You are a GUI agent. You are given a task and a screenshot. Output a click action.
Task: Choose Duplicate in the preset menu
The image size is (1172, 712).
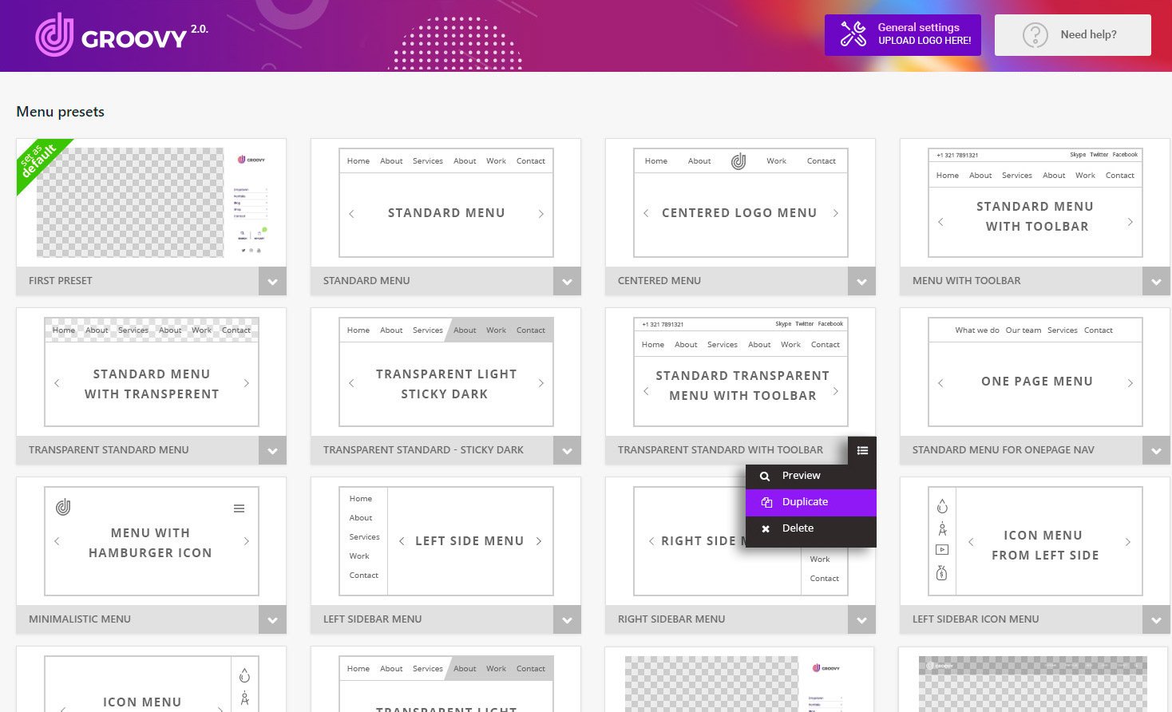pyautogui.click(x=805, y=502)
